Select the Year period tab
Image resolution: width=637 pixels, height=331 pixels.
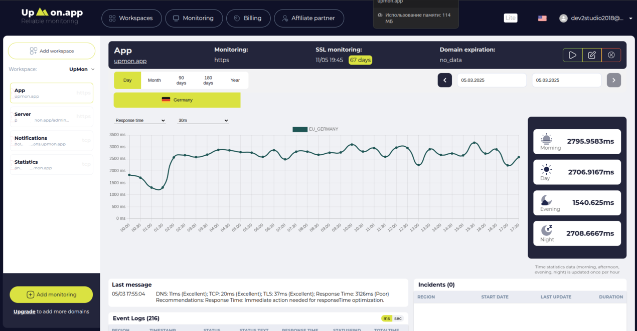tap(235, 80)
